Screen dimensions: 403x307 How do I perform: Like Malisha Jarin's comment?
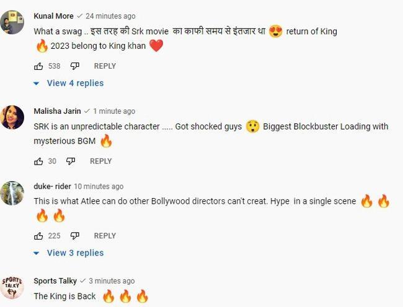38,161
